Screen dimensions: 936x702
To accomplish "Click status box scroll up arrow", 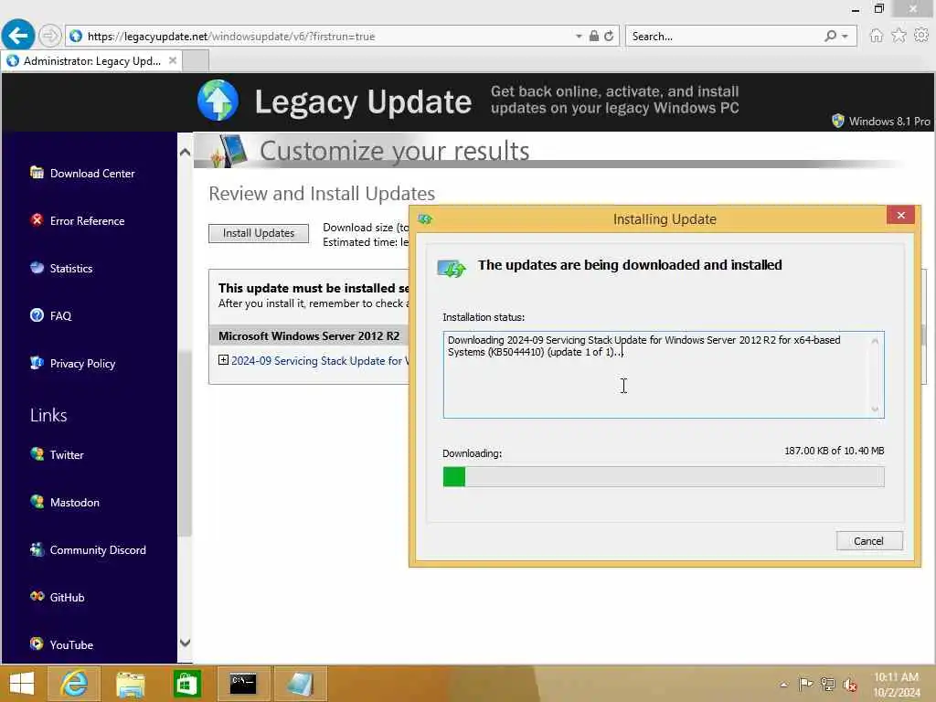I will [x=875, y=341].
